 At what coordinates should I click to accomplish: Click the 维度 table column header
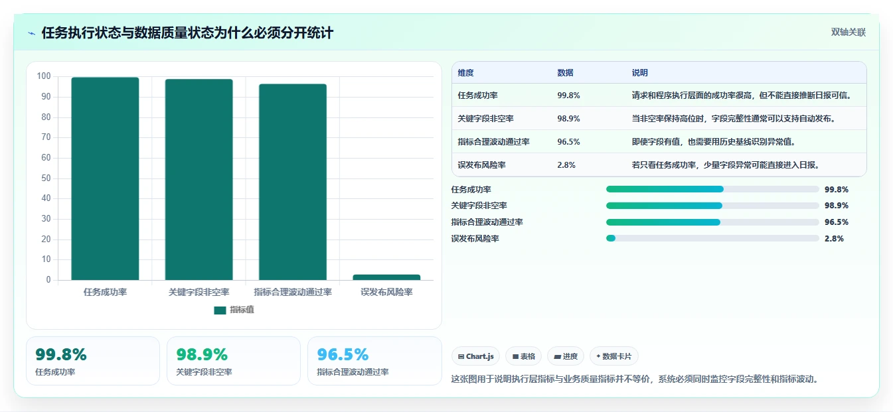pos(466,73)
